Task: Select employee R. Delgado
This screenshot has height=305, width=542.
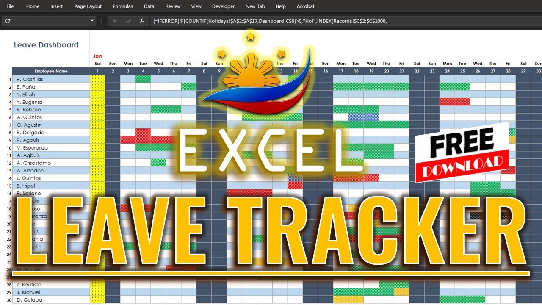Action: pyautogui.click(x=51, y=133)
